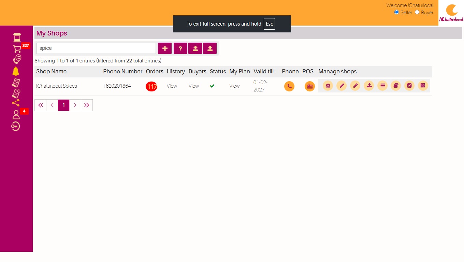Go to the next page of results

coord(75,105)
